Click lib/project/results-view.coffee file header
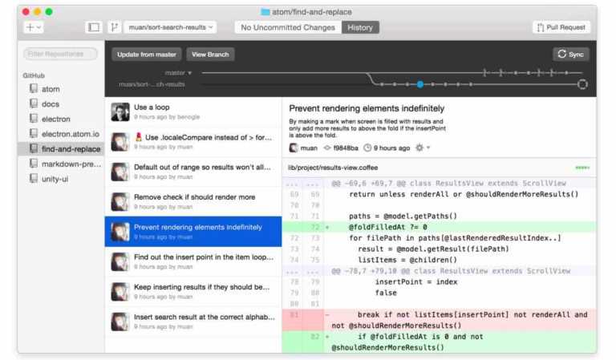Screen dimensions: 616x360 [x=440, y=168]
